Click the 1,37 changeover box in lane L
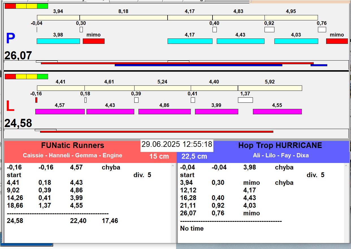 (245, 100)
